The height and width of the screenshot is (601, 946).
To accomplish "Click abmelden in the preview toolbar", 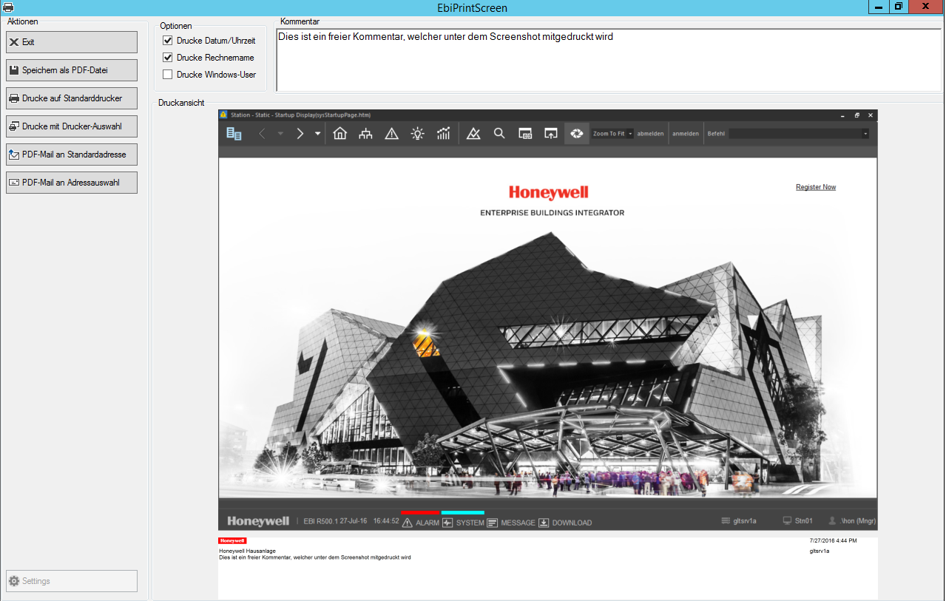I will [651, 134].
